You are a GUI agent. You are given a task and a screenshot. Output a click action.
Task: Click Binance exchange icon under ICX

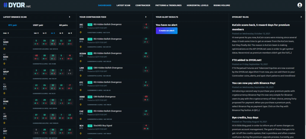tap(4, 93)
